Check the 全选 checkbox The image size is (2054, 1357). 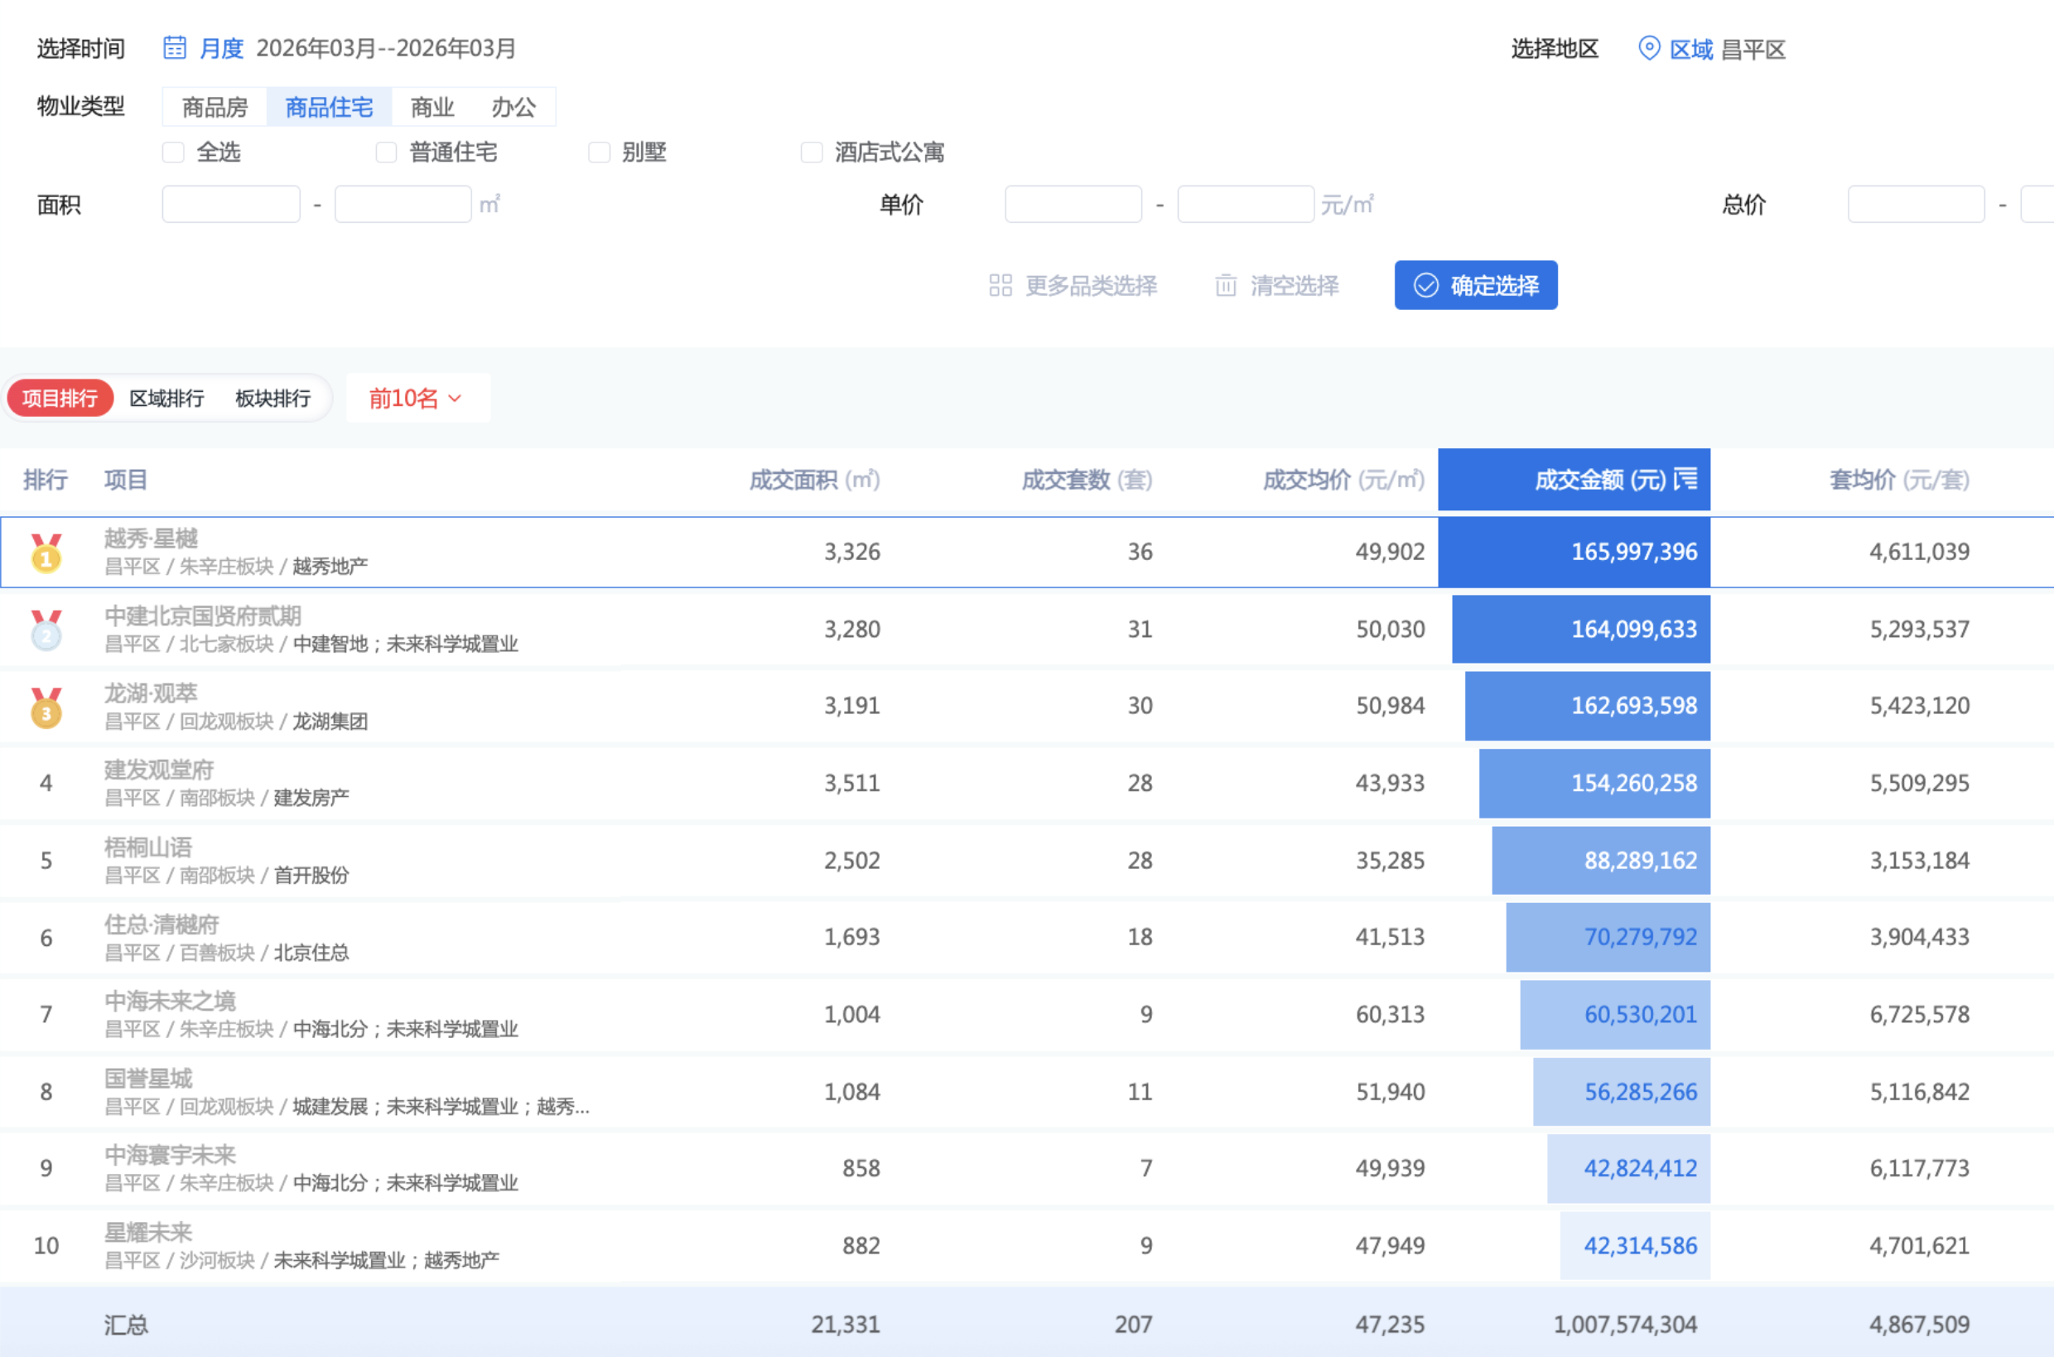point(173,153)
